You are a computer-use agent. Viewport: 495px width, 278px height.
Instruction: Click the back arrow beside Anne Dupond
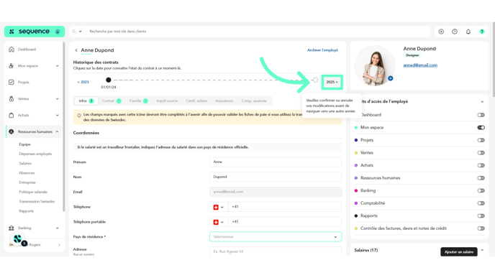(76, 50)
